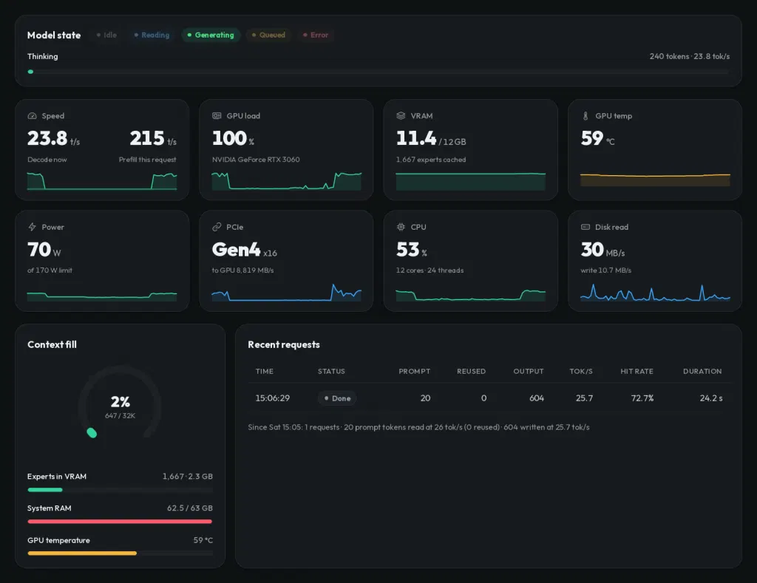Select the Generating state pill
The width and height of the screenshot is (757, 583).
(211, 35)
